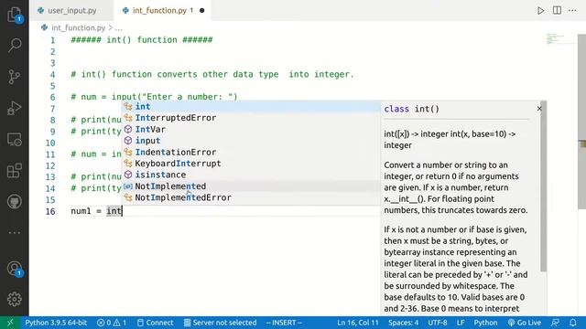Expand the breadcrumb ellipsis symbol
The width and height of the screenshot is (586, 329).
(x=118, y=28)
